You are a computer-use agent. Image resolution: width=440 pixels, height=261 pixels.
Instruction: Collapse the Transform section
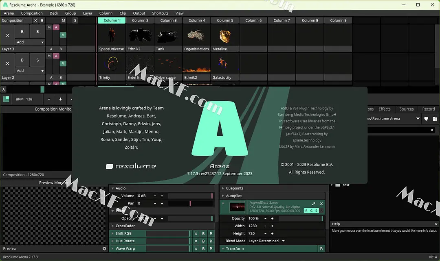pos(223,249)
